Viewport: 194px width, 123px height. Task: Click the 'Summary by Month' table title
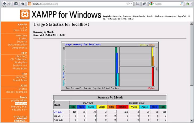[x=110, y=98]
